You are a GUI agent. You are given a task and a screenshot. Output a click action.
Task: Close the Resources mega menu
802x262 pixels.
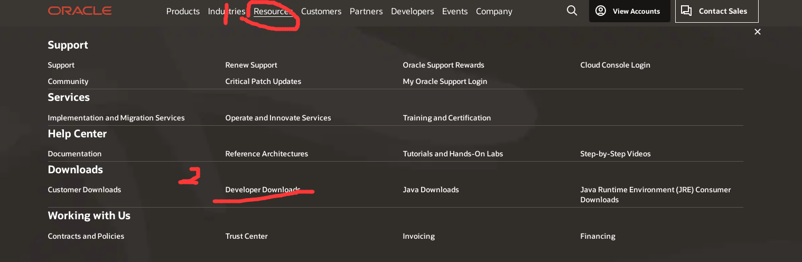(x=758, y=32)
